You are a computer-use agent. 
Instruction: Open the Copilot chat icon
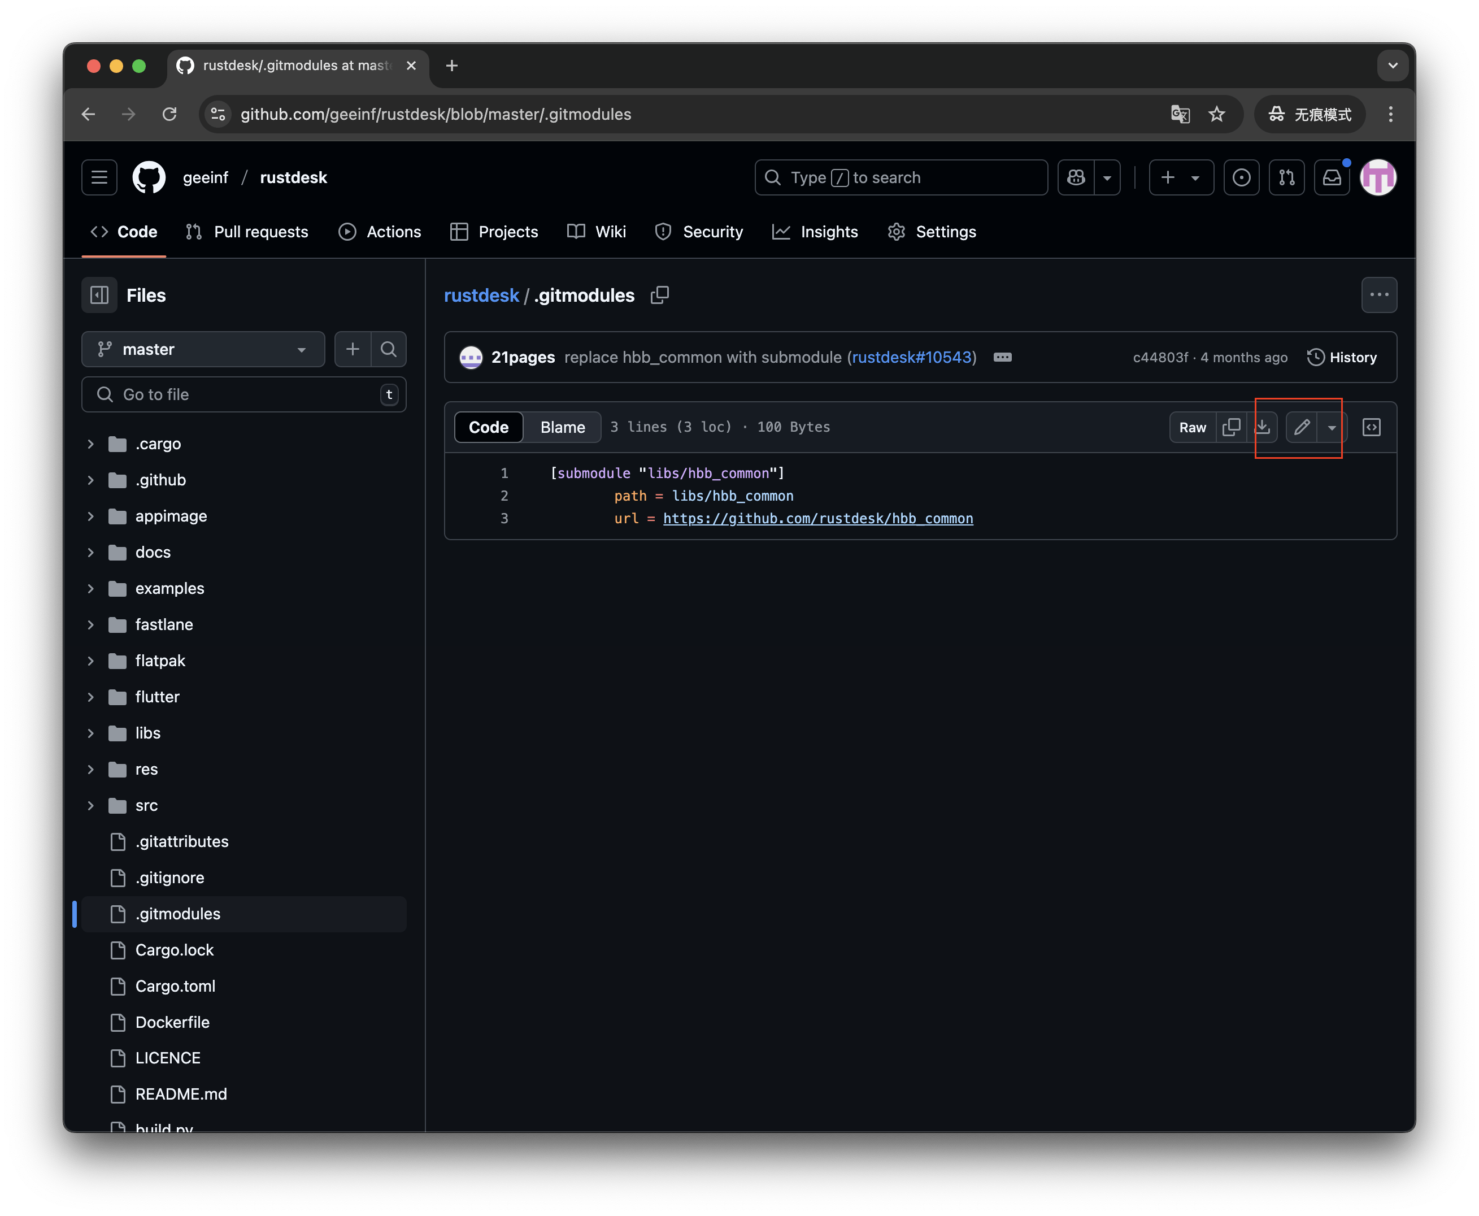1076,178
